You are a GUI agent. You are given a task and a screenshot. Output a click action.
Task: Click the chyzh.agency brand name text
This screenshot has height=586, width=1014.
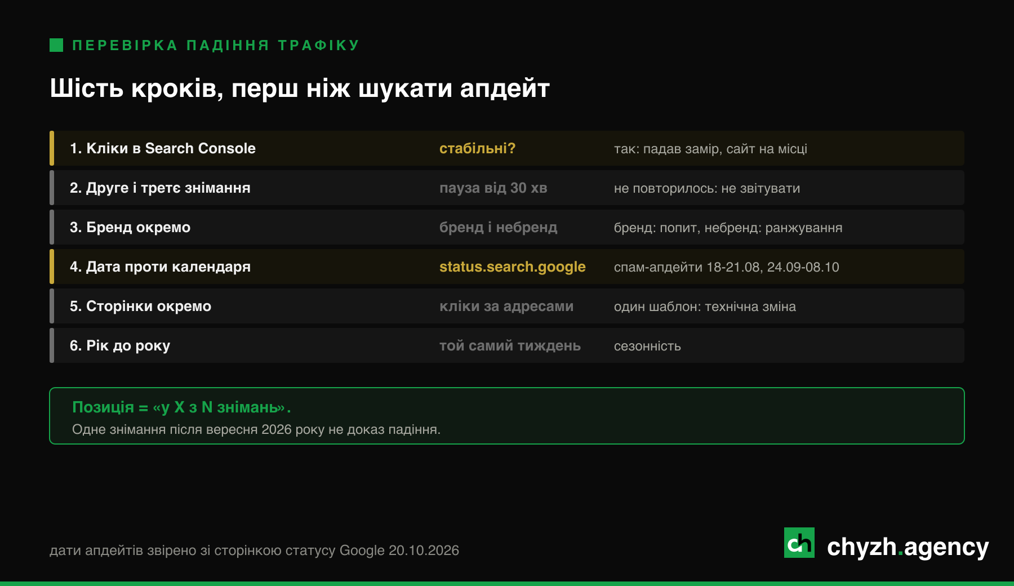[x=908, y=547]
